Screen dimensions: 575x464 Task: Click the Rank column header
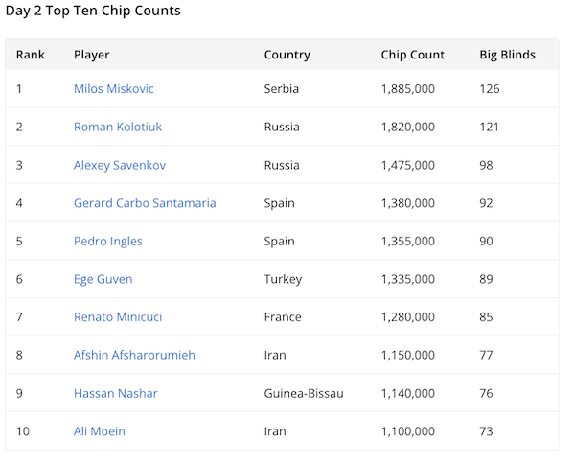pyautogui.click(x=31, y=55)
